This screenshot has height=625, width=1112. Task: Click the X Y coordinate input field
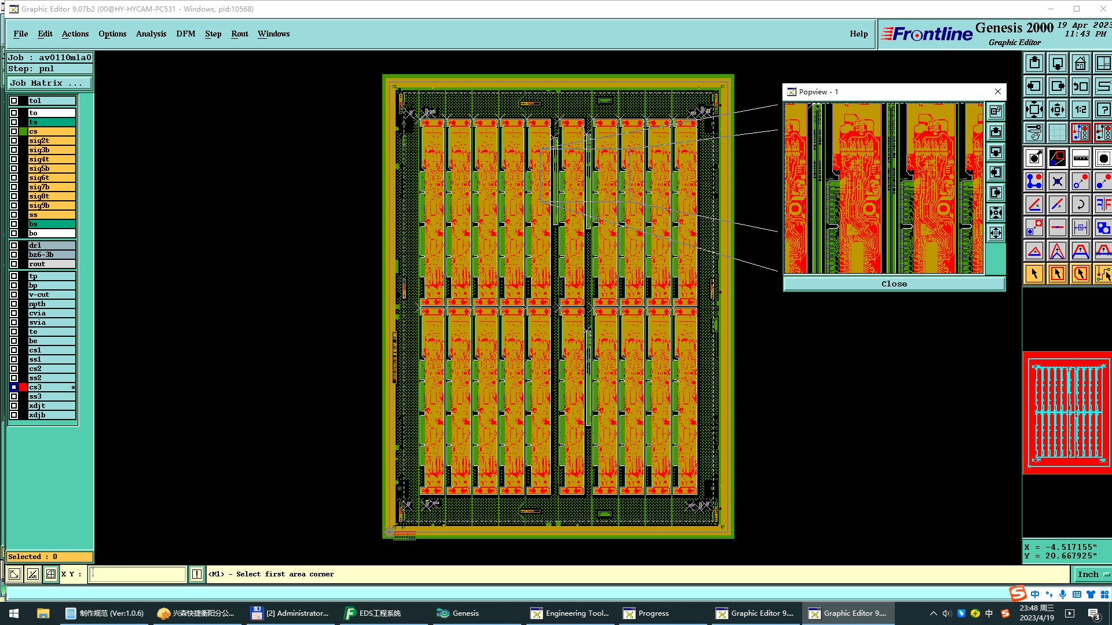coord(137,574)
